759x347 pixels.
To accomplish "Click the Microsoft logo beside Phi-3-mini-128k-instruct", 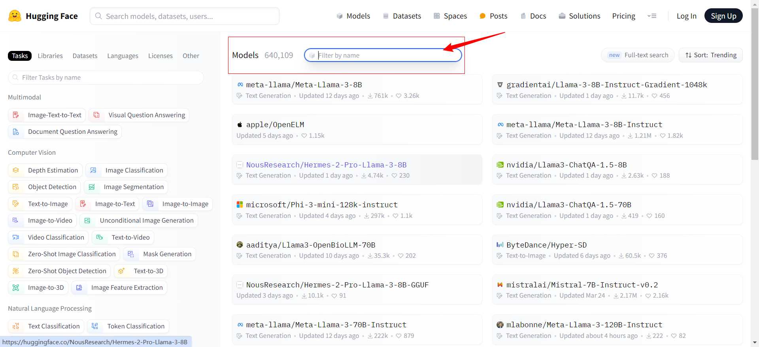I will click(240, 204).
